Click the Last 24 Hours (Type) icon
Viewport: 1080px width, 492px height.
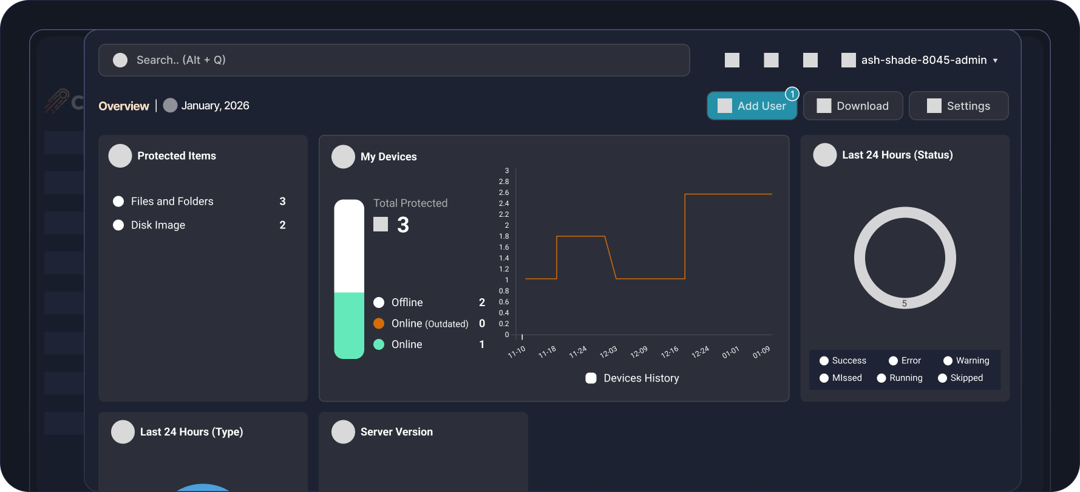click(x=123, y=432)
